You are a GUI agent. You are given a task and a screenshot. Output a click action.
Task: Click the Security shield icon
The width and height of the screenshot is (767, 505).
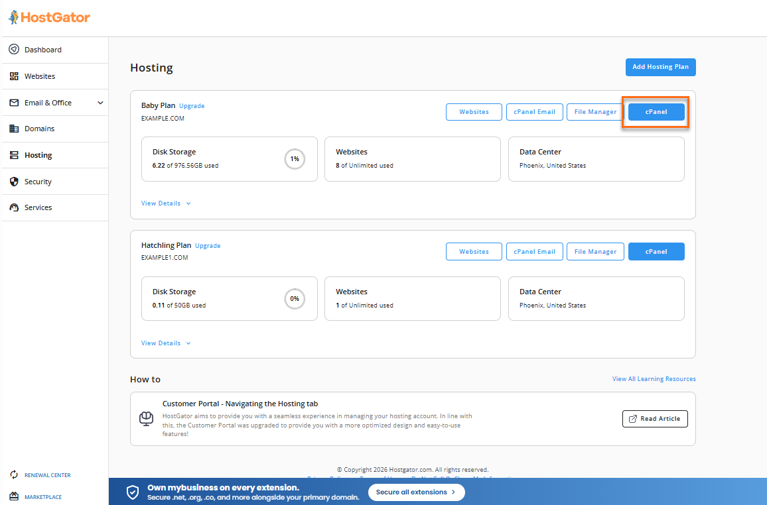14,181
